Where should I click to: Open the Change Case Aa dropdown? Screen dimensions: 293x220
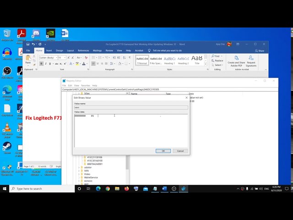(79, 58)
